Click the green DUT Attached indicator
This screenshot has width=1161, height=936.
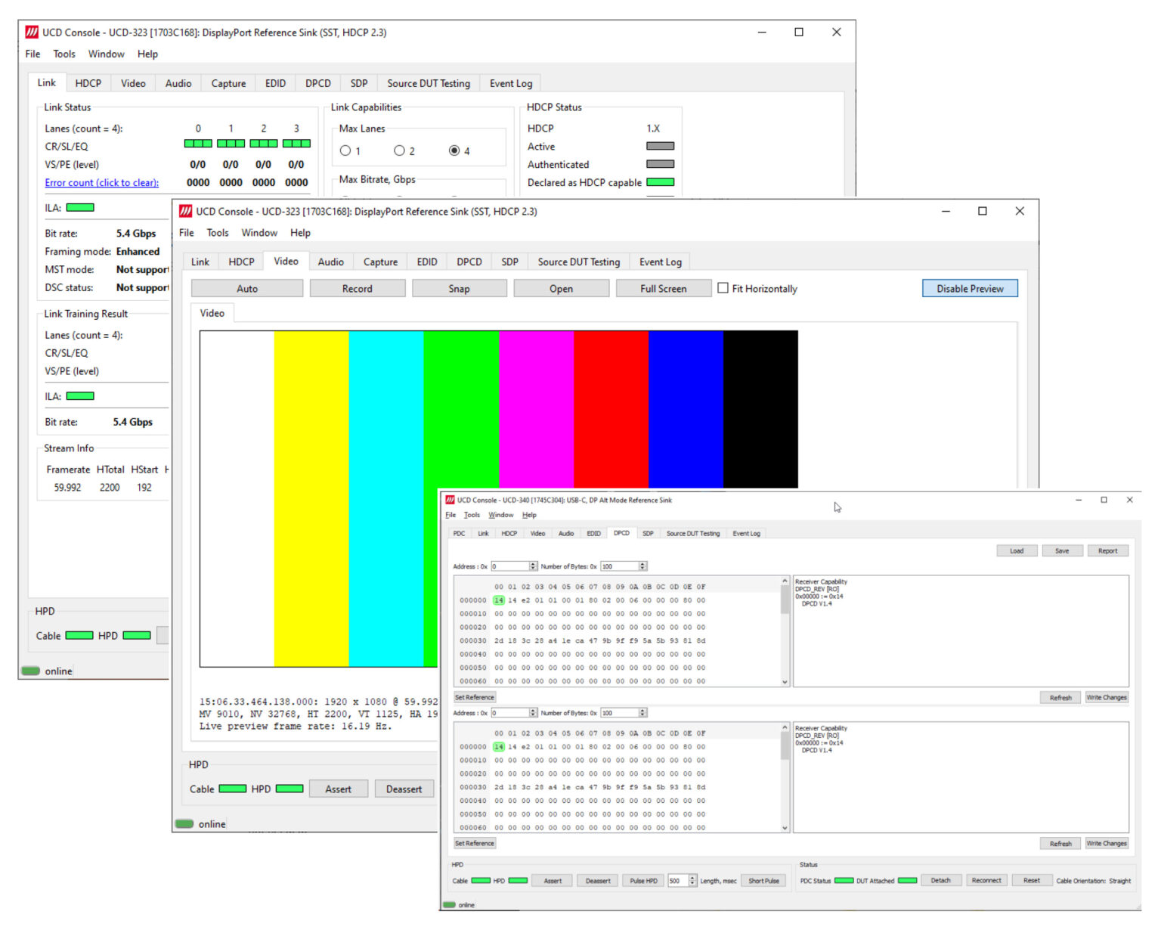tap(907, 881)
